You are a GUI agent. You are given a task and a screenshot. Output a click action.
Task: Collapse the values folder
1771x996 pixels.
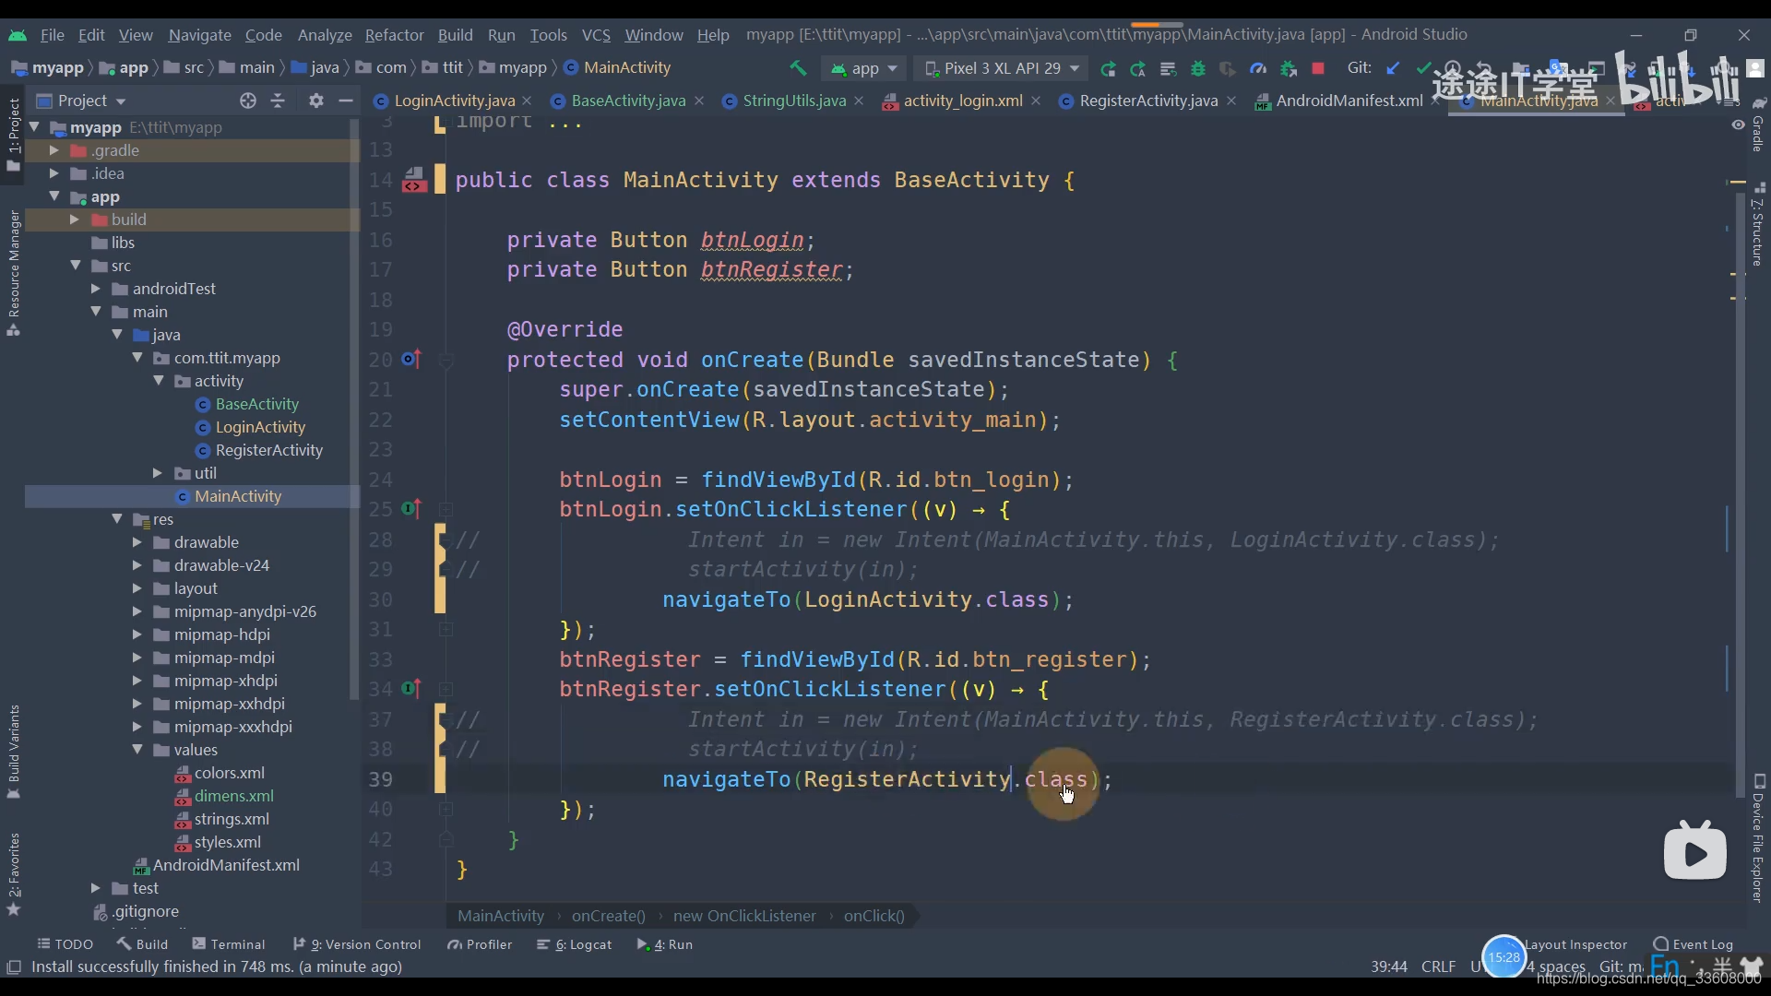click(x=137, y=750)
